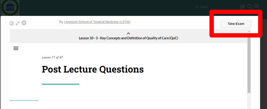This screenshot has width=267, height=109.
Task: Open the lesson sidebar hamburger menu
Action: tap(16, 48)
